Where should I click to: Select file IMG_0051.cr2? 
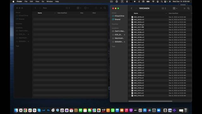[139, 45]
